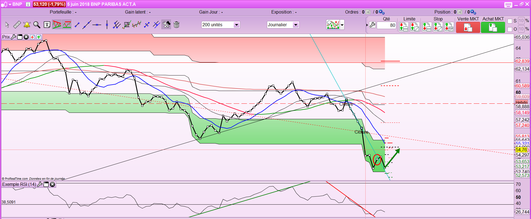Choose the Fibonacci retracement tool
This screenshot has width=531, height=219.
(127, 25)
